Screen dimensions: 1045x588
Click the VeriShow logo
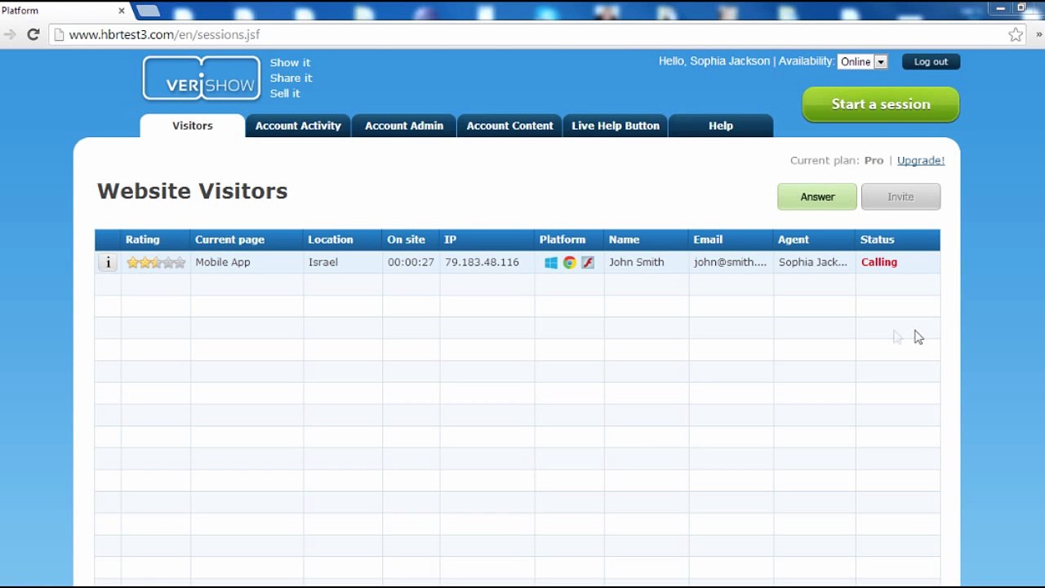click(x=202, y=78)
